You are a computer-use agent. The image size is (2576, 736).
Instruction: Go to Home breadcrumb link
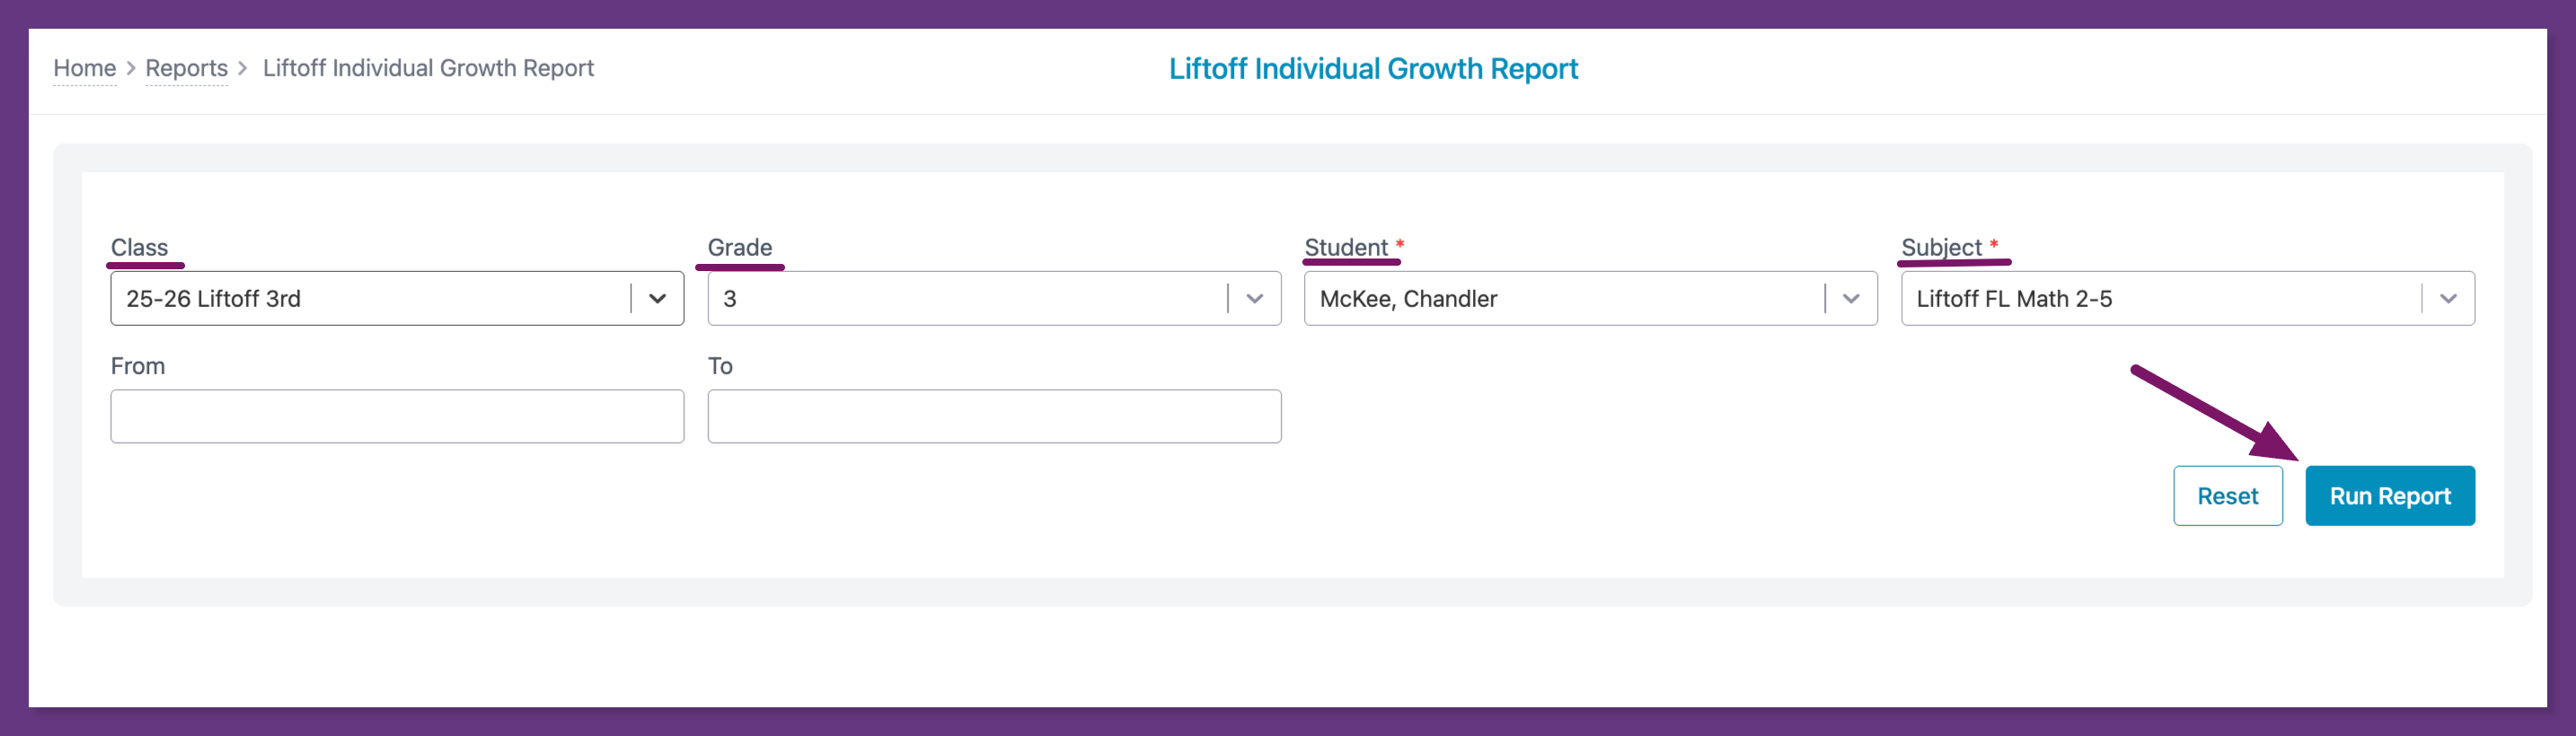[x=84, y=68]
